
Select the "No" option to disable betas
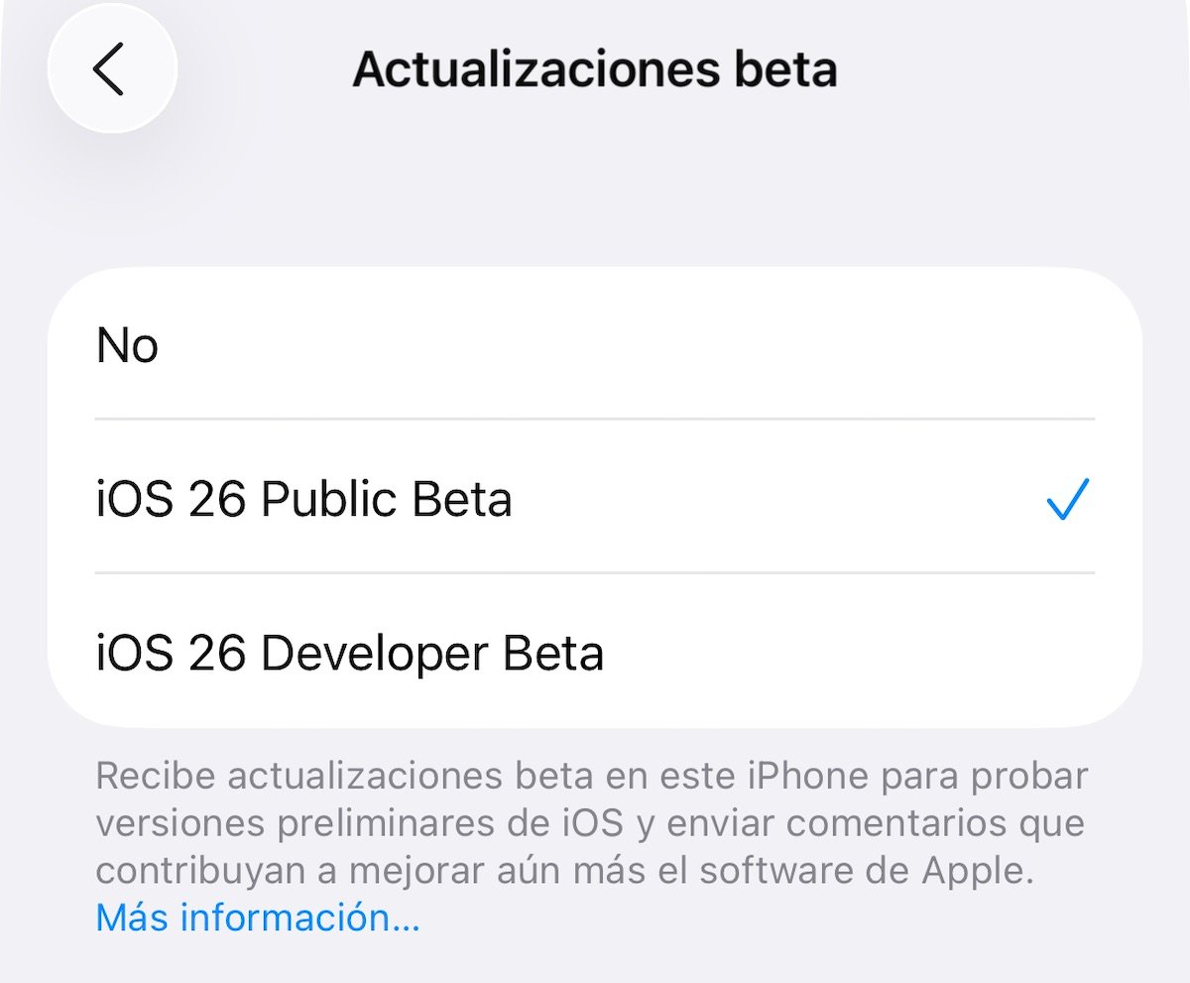pyautogui.click(x=595, y=343)
